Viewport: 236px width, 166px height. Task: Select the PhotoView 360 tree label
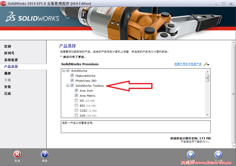point(86,81)
